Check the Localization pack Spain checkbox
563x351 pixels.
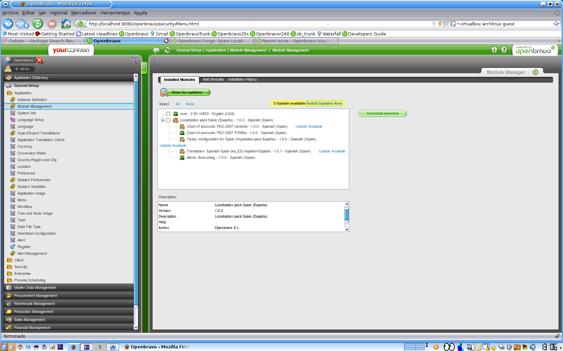click(x=168, y=120)
